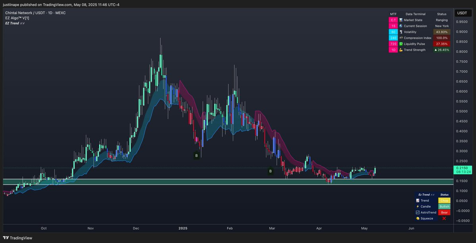The height and width of the screenshot is (243, 476).
Task: Click the MTF column header
Action: pos(393,14)
